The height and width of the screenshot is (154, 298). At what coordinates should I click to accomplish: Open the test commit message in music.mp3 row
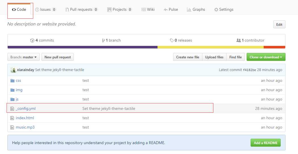point(86,127)
